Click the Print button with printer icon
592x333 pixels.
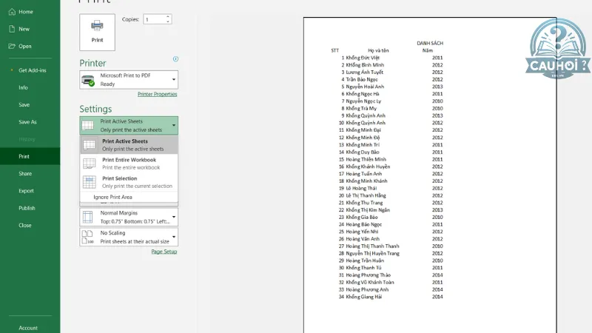(97, 32)
